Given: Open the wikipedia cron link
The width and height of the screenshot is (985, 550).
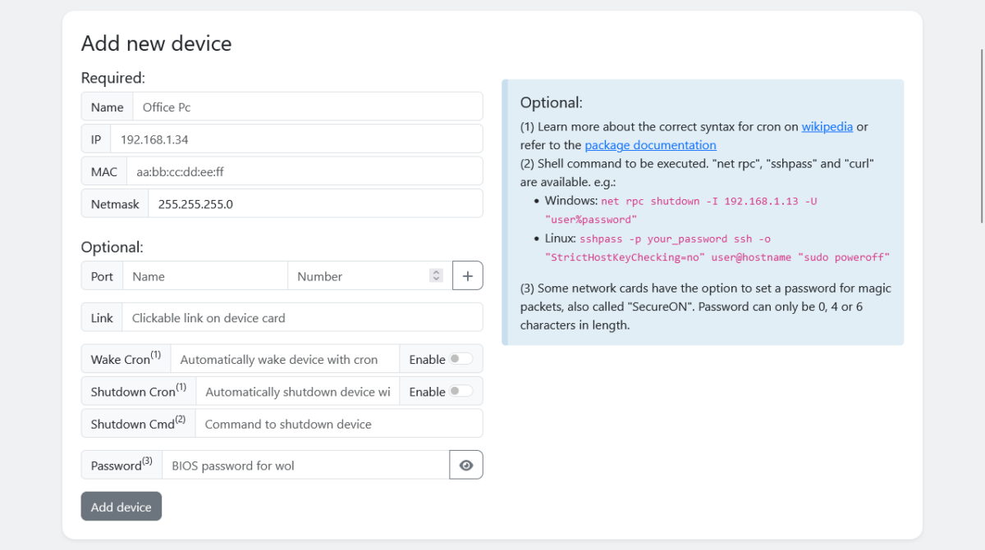Looking at the screenshot, I should [x=827, y=126].
